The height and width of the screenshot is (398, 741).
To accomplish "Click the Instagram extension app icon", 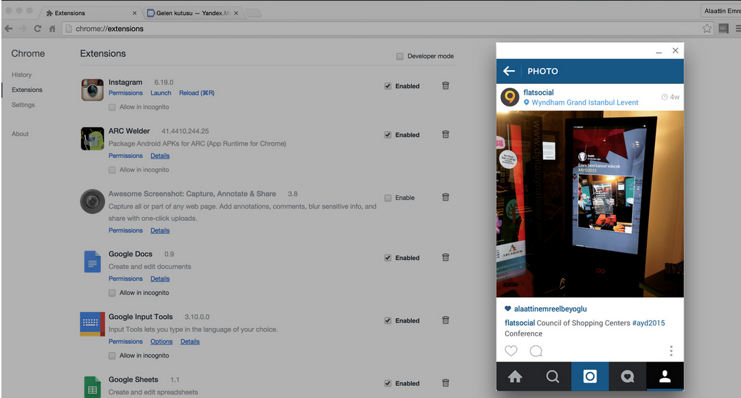I will coord(92,90).
